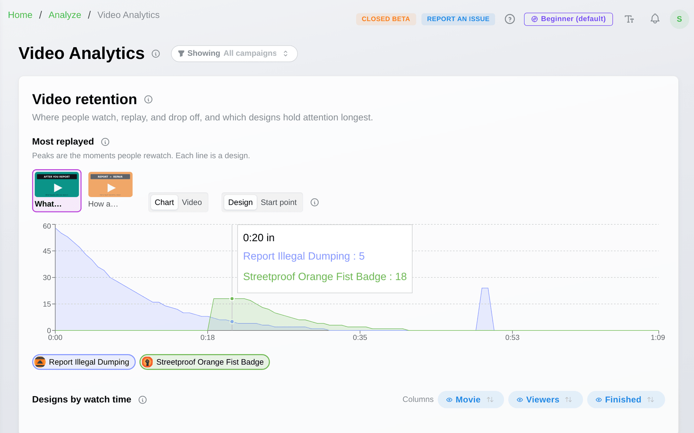Click Streetproof Orange Fist Badge legend icon
The height and width of the screenshot is (433, 694).
click(x=147, y=362)
